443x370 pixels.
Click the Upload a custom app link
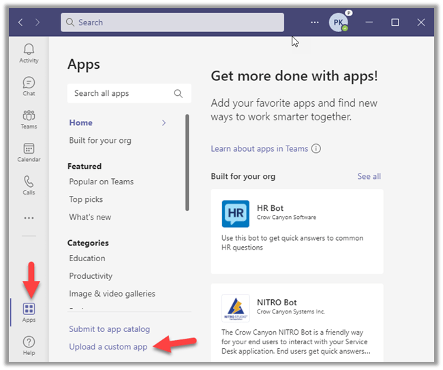(109, 347)
